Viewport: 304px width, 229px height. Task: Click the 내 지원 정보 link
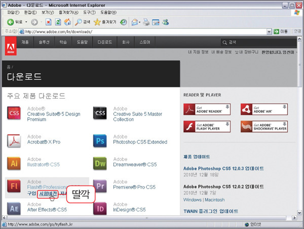point(198,52)
